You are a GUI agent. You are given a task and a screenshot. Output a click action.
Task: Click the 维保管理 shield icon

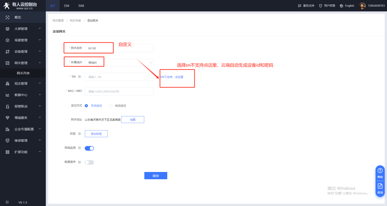8,140
